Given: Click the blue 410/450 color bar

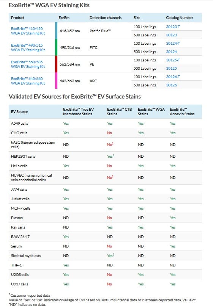Looking at the screenshot, I should (56, 31).
